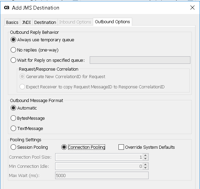Go to the Destination tab
Viewport: 200px width, 189px height.
pyautogui.click(x=45, y=22)
